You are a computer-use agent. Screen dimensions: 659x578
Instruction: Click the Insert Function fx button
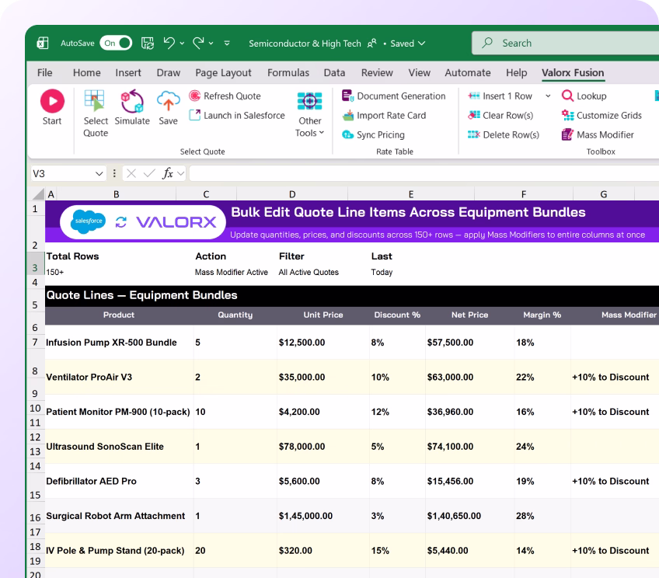click(167, 173)
